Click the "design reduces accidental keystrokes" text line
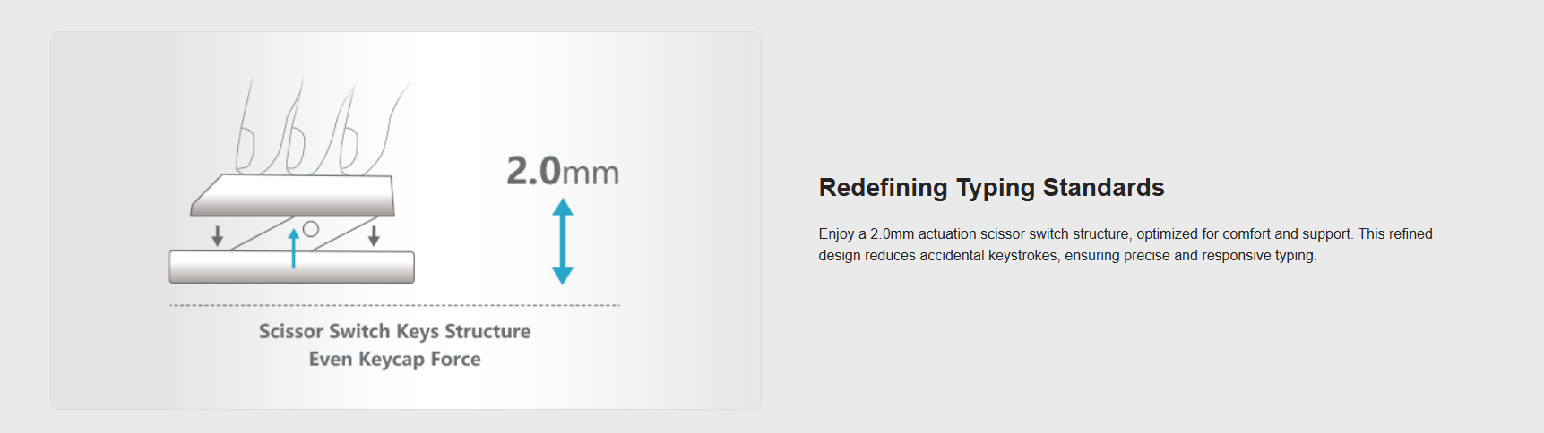The width and height of the screenshot is (1544, 433). (1066, 256)
